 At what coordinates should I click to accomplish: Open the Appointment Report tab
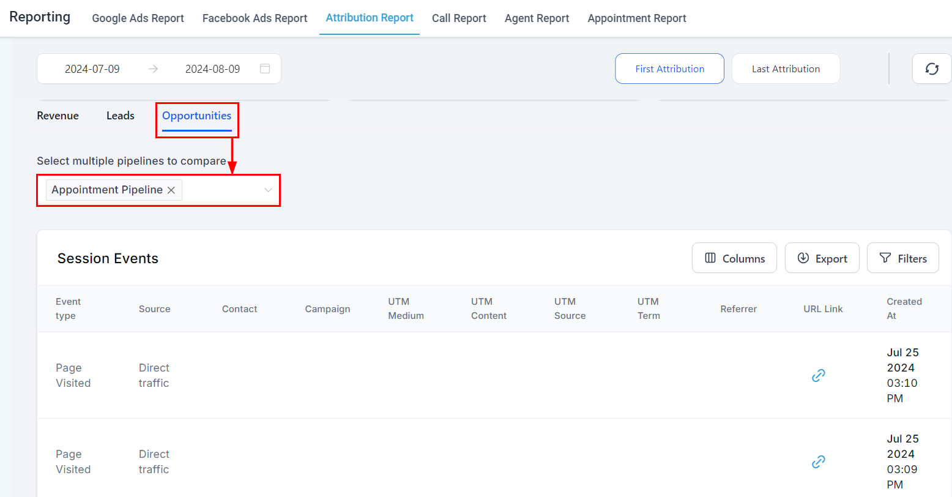[x=636, y=18]
